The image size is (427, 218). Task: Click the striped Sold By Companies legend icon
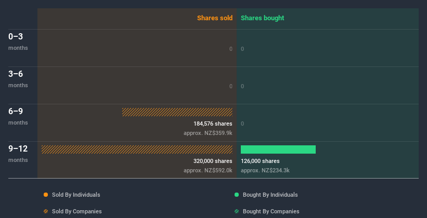[x=46, y=211]
